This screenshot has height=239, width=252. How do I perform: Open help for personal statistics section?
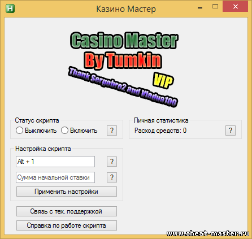click(x=231, y=131)
